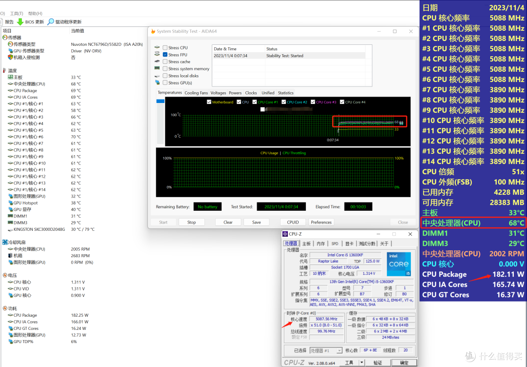Image resolution: width=527 pixels, height=367 pixels.
Task: Enable the Stress CPU checkbox
Action: tap(165, 48)
